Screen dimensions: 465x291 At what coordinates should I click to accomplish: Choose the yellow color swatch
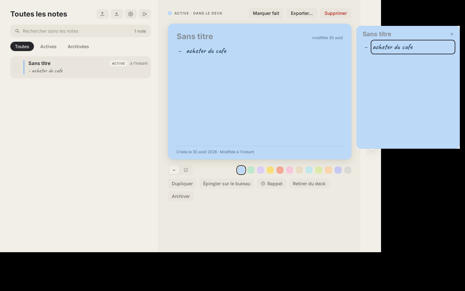[x=270, y=170]
